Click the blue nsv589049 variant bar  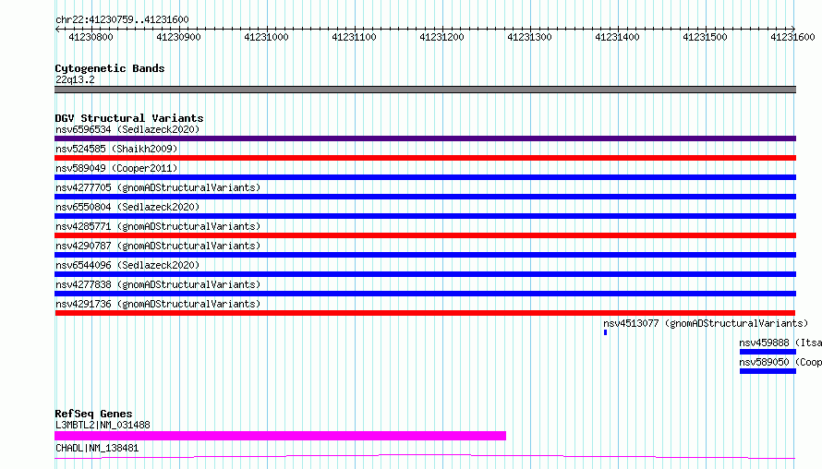click(x=425, y=177)
